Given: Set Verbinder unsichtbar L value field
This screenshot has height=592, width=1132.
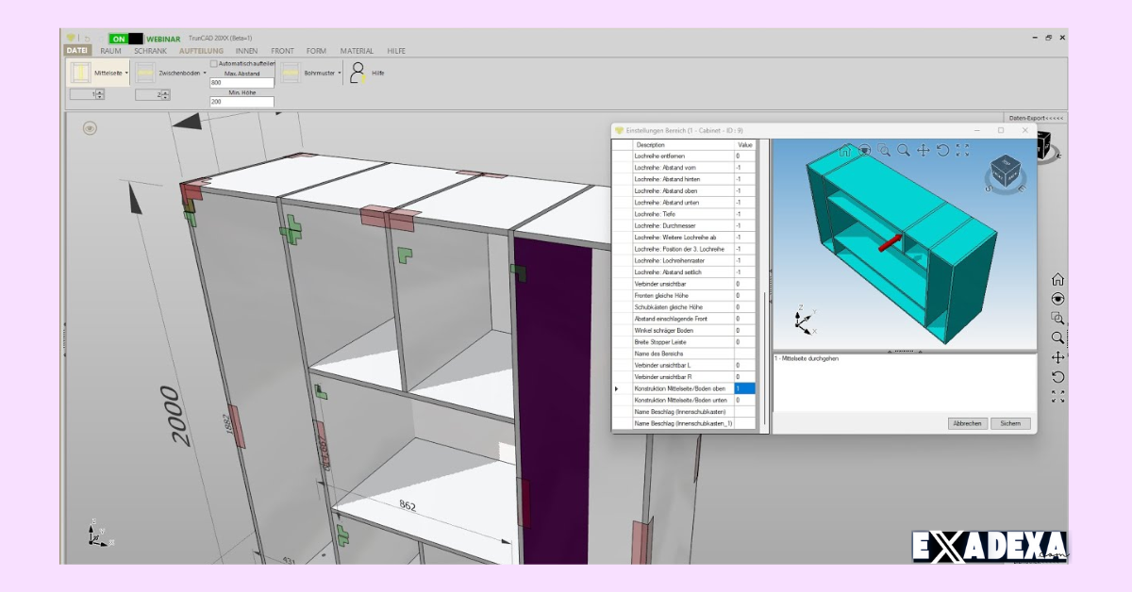Looking at the screenshot, I should click(744, 366).
